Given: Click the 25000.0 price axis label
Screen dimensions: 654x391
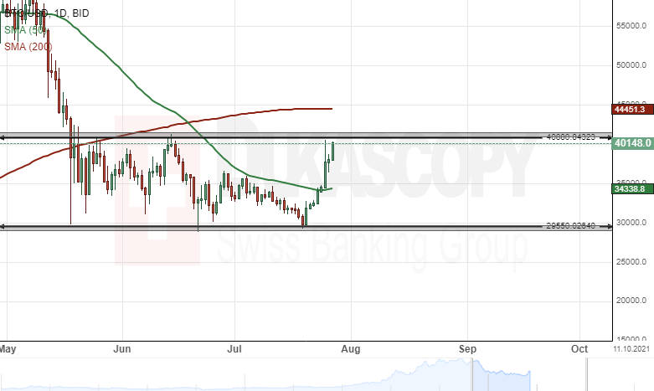Looking at the screenshot, I should [x=631, y=262].
